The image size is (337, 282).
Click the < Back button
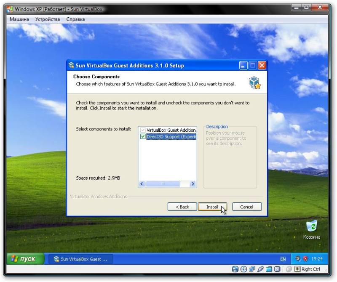[182, 207]
